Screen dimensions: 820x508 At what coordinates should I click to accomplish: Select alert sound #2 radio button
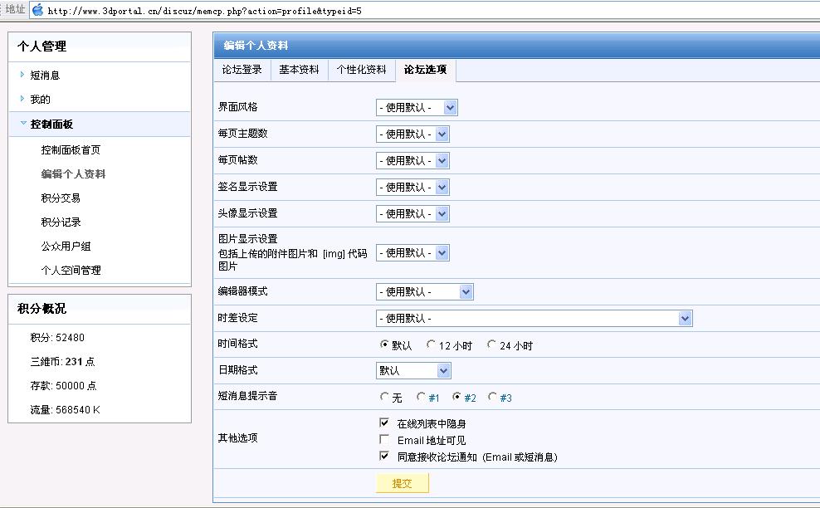point(456,397)
